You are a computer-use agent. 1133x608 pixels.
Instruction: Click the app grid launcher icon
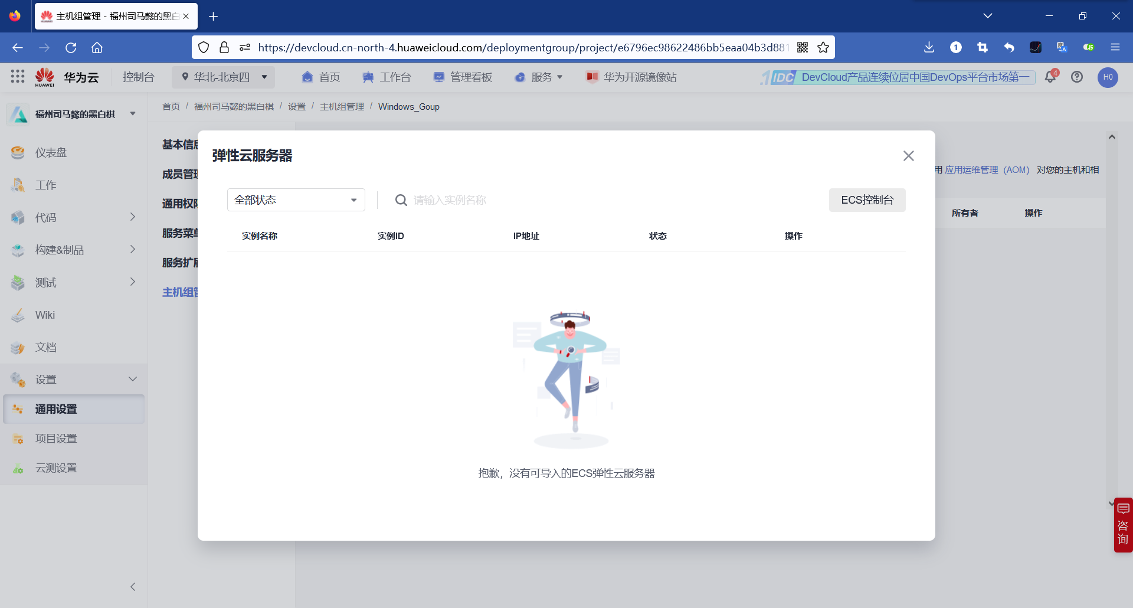(x=17, y=77)
